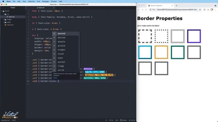
Task: Pick 'inset' value in autocomplete
Action: 65,54
